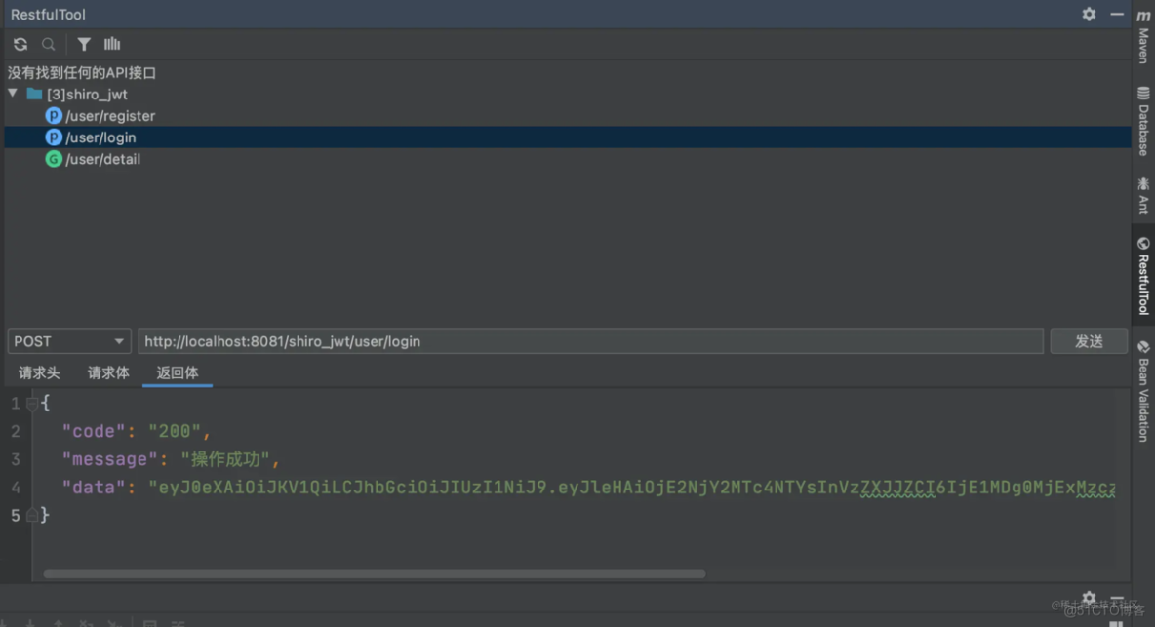Viewport: 1155px width, 627px height.
Task: Select the 返回体 tab
Action: (178, 372)
